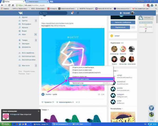The width and height of the screenshot is (158, 126).
Task: Open Документы in the left sidebar
Action: 26,47
